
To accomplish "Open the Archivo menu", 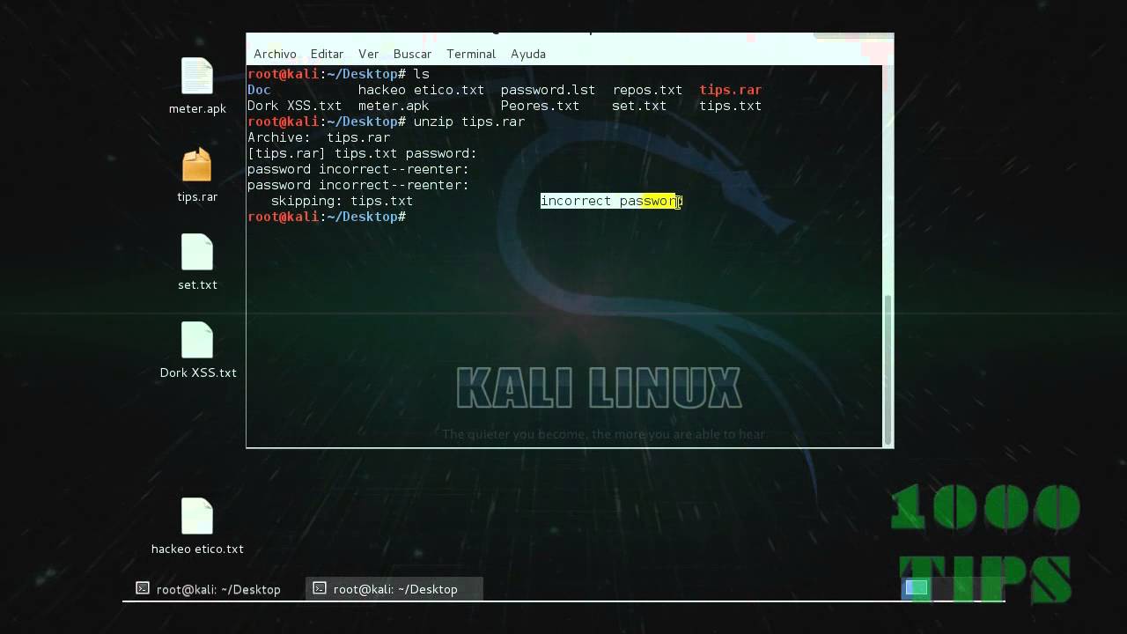I will point(275,54).
